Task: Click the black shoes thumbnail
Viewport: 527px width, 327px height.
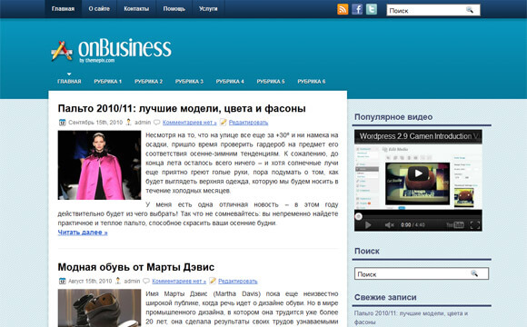Action: [99, 308]
